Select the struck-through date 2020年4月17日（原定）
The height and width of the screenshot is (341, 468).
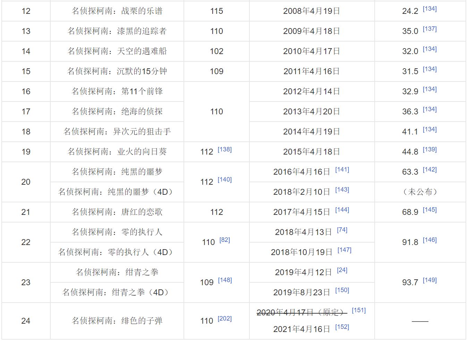pos(302,313)
